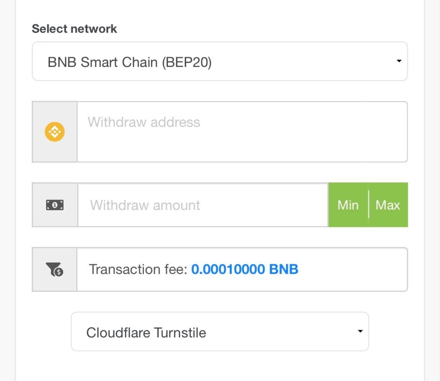Click the Select network label
440x381 pixels.
[x=74, y=29]
